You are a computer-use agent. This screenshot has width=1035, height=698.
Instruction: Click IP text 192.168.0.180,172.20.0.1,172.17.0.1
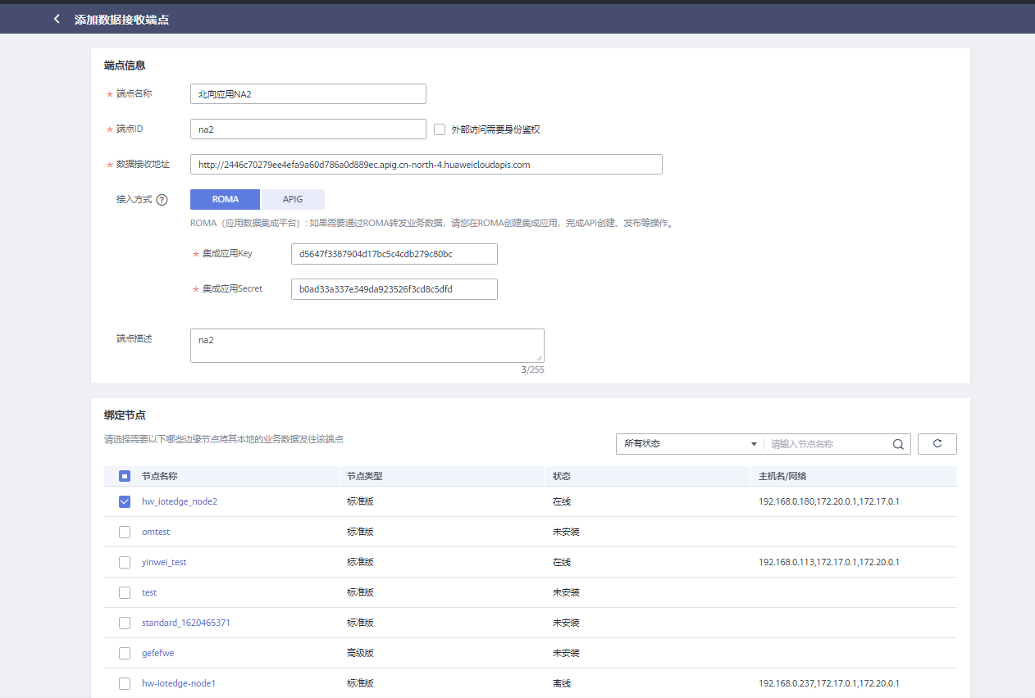pos(829,501)
